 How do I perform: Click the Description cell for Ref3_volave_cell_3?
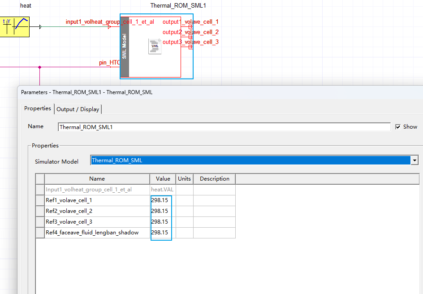(214, 222)
